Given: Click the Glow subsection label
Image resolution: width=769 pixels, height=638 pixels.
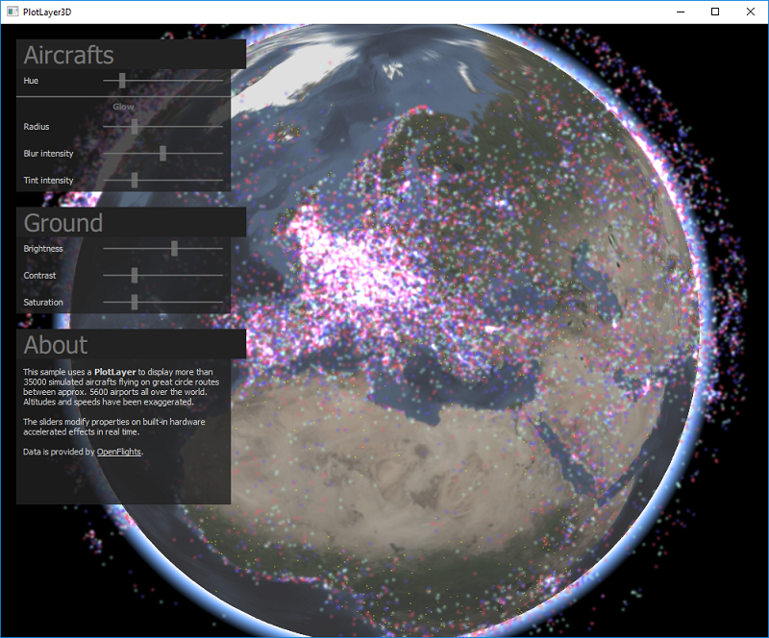Looking at the screenshot, I should (x=123, y=106).
